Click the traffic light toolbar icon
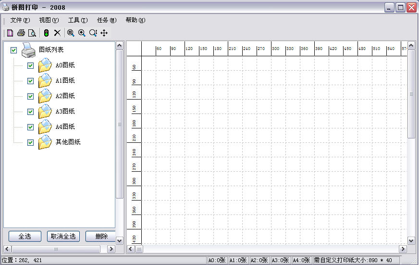419x265 pixels. point(46,33)
